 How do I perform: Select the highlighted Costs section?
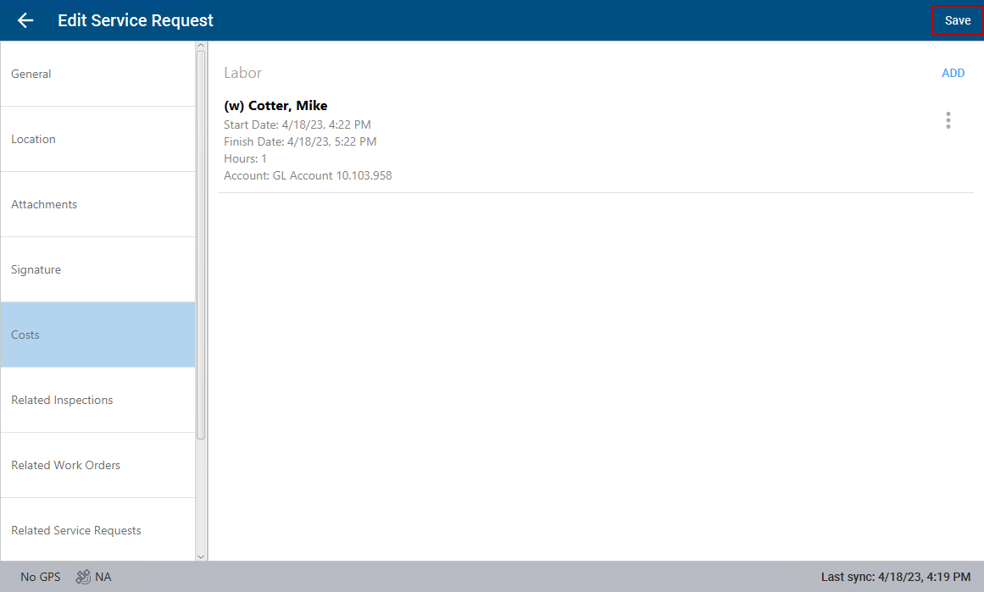(97, 335)
